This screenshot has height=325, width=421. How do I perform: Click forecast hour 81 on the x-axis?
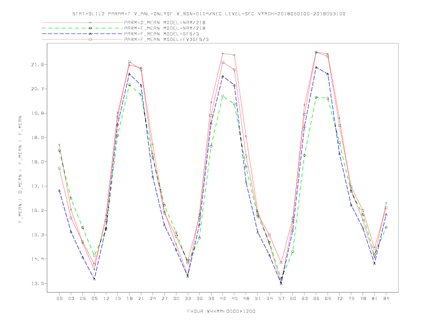(x=375, y=298)
